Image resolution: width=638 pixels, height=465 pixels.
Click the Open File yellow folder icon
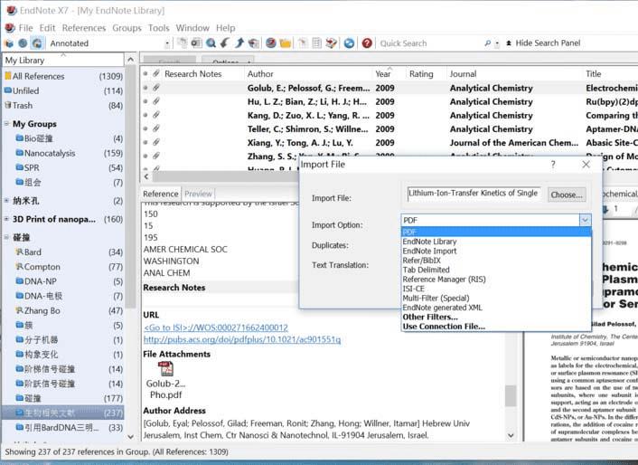point(285,43)
